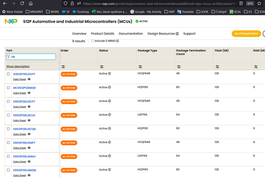This screenshot has width=265, height=177.
Task: Preview S9S12P128J0MFT data sheet eye icon
Action: click(x=29, y=148)
